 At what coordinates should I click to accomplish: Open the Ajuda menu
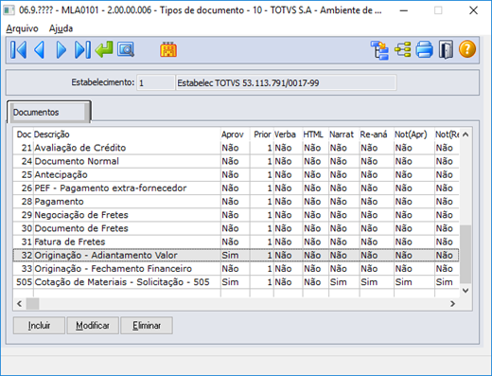61,28
